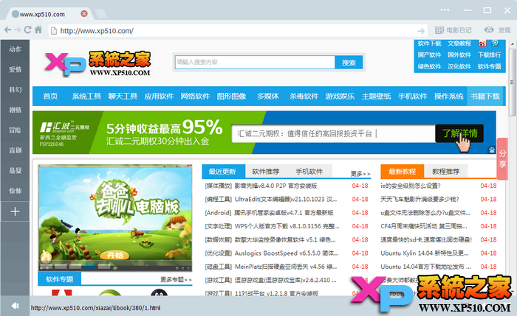Open 系统工具 in the navigation bar

pyautogui.click(x=86, y=96)
